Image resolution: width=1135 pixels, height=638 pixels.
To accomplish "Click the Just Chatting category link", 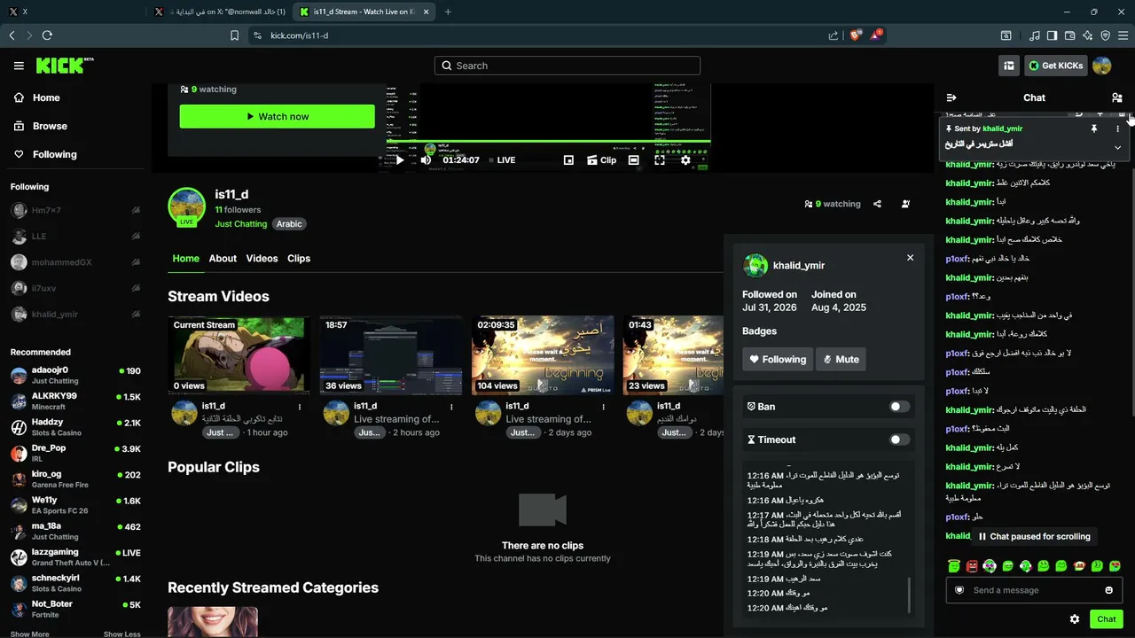I will coord(241,224).
